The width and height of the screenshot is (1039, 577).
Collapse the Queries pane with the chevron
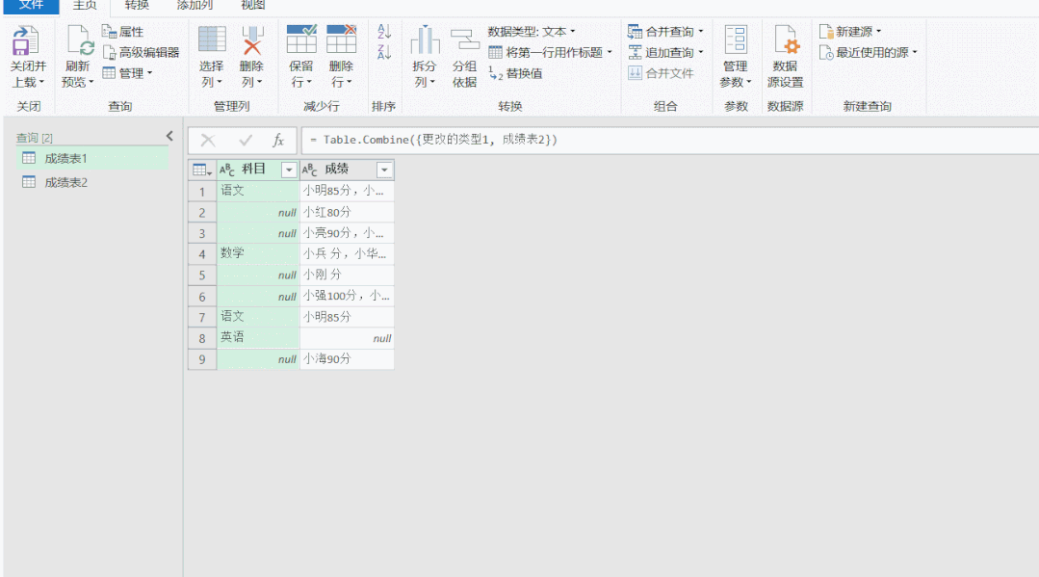pyautogui.click(x=169, y=136)
